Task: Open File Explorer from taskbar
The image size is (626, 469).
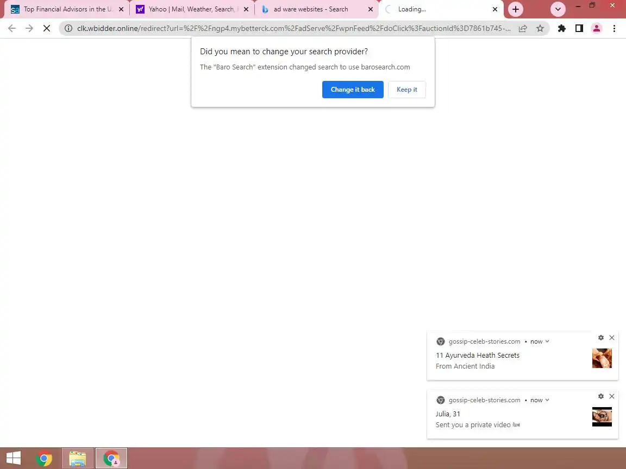Action: tap(78, 458)
